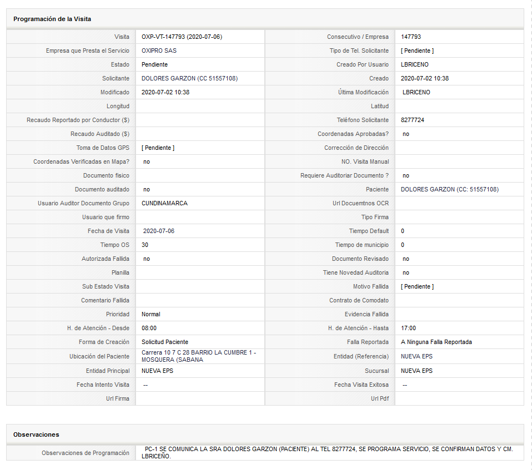532x470 pixels.
Task: Click Estado value 'Pendiente'
Action: [x=155, y=64]
